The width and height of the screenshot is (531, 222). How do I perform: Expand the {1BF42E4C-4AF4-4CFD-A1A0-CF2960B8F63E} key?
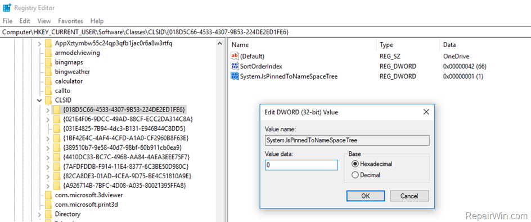tap(48, 138)
